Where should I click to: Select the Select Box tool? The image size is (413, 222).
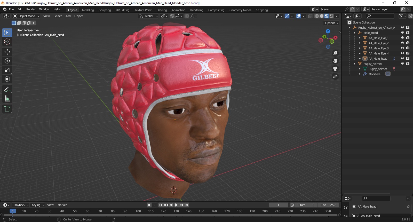(x=7, y=33)
